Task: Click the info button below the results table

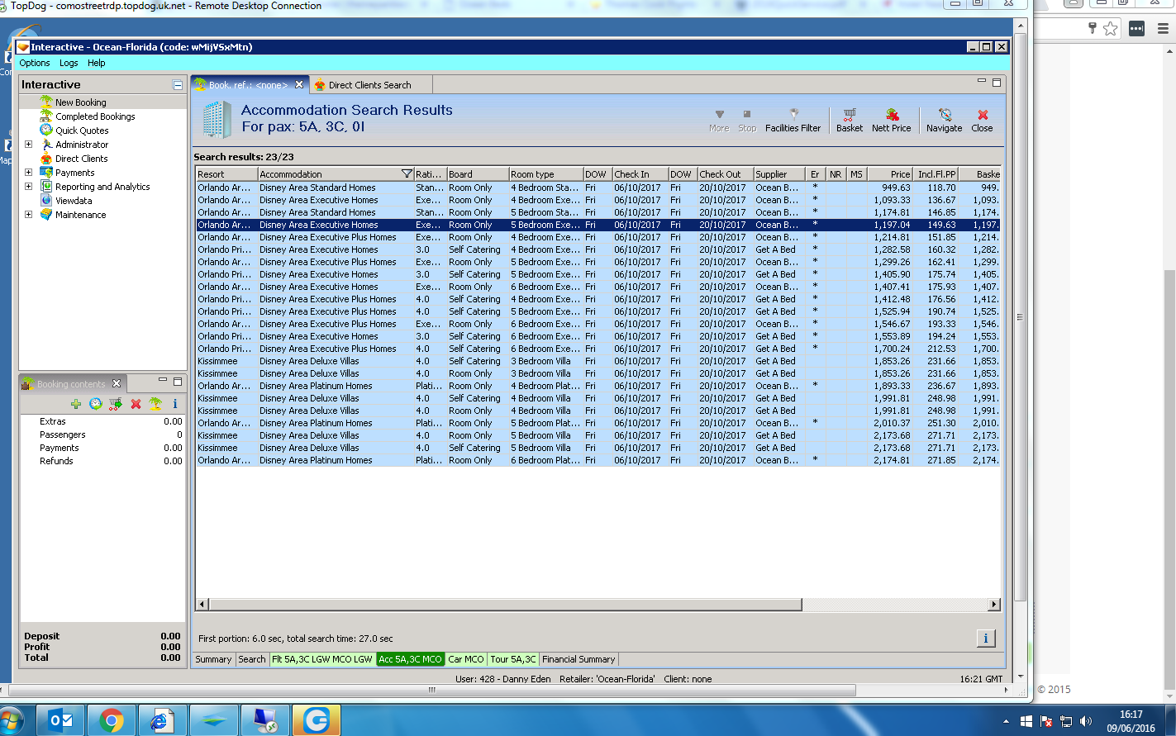Action: pos(986,638)
